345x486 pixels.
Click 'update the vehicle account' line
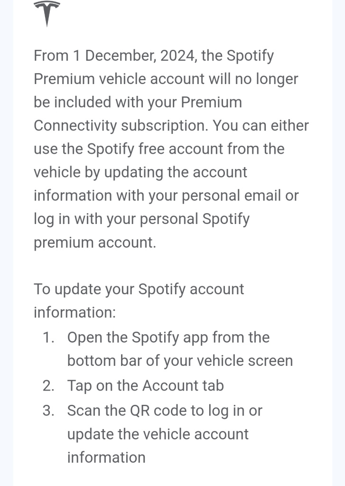pyautogui.click(x=158, y=435)
